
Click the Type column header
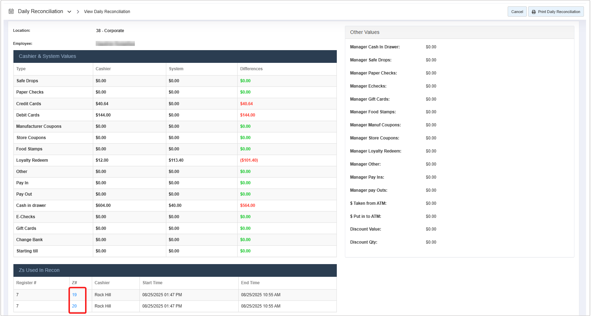click(x=21, y=69)
